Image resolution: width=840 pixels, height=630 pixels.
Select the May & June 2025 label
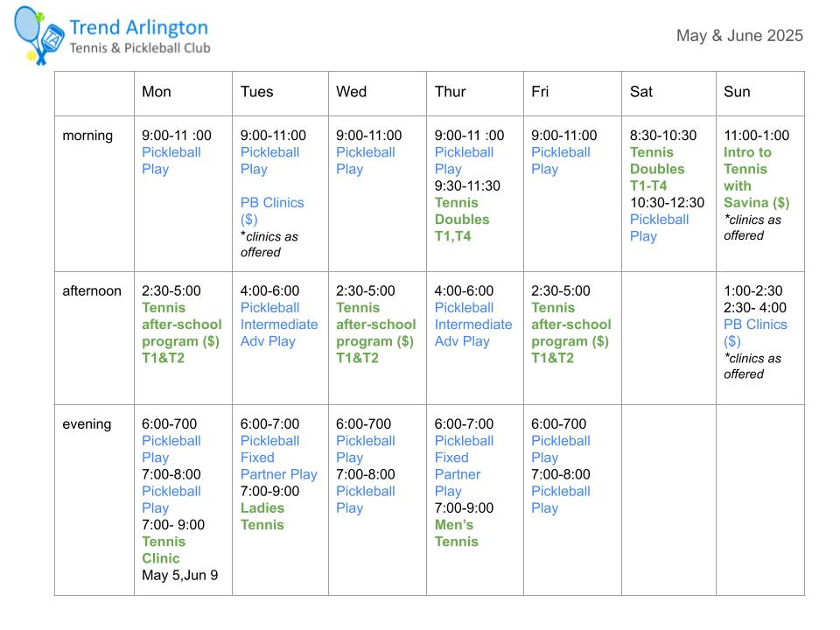click(739, 35)
